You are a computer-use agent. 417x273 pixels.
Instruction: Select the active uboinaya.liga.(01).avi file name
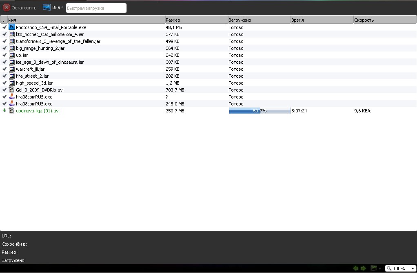(x=38, y=110)
